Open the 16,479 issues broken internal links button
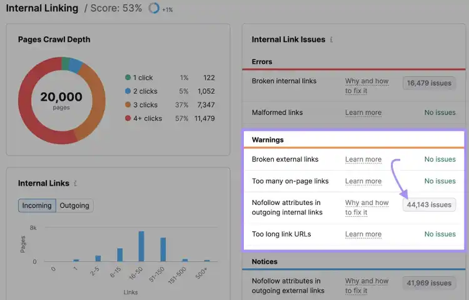This screenshot has width=469, height=300. coord(429,83)
